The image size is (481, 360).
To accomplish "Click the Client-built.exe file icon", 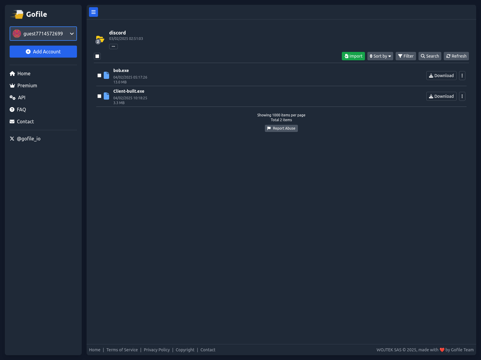I will coord(106,96).
